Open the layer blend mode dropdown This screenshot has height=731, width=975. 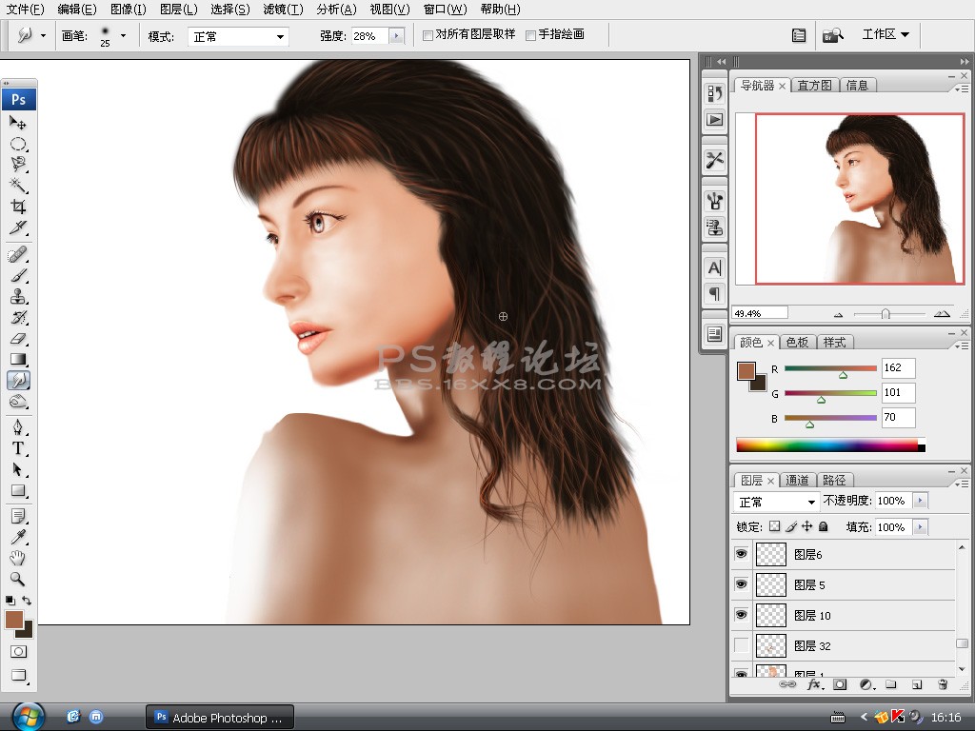776,501
